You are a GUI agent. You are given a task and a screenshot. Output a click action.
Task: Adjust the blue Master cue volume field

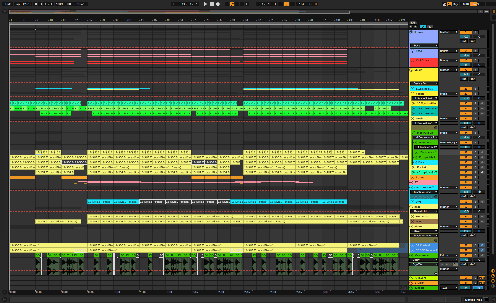click(x=479, y=288)
